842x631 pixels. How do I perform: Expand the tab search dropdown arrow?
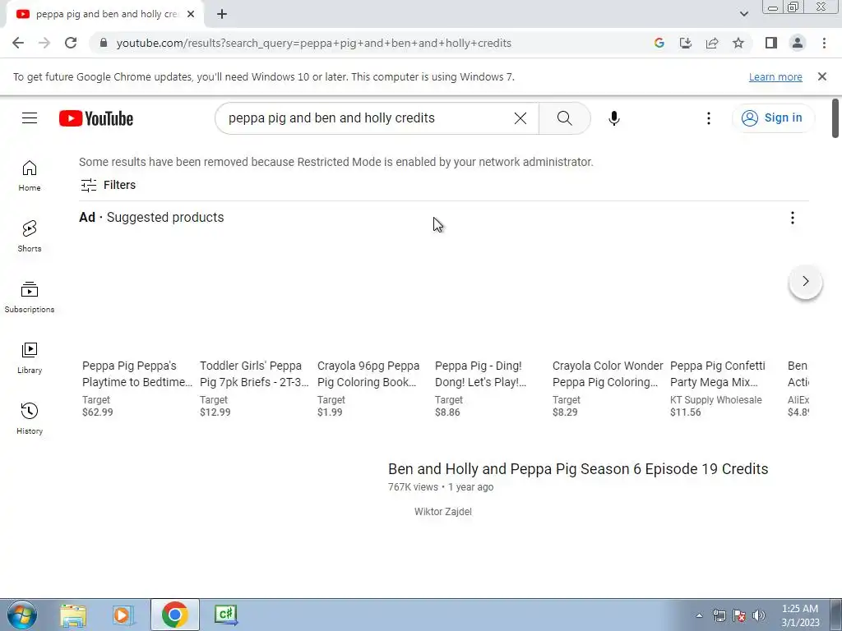[743, 14]
